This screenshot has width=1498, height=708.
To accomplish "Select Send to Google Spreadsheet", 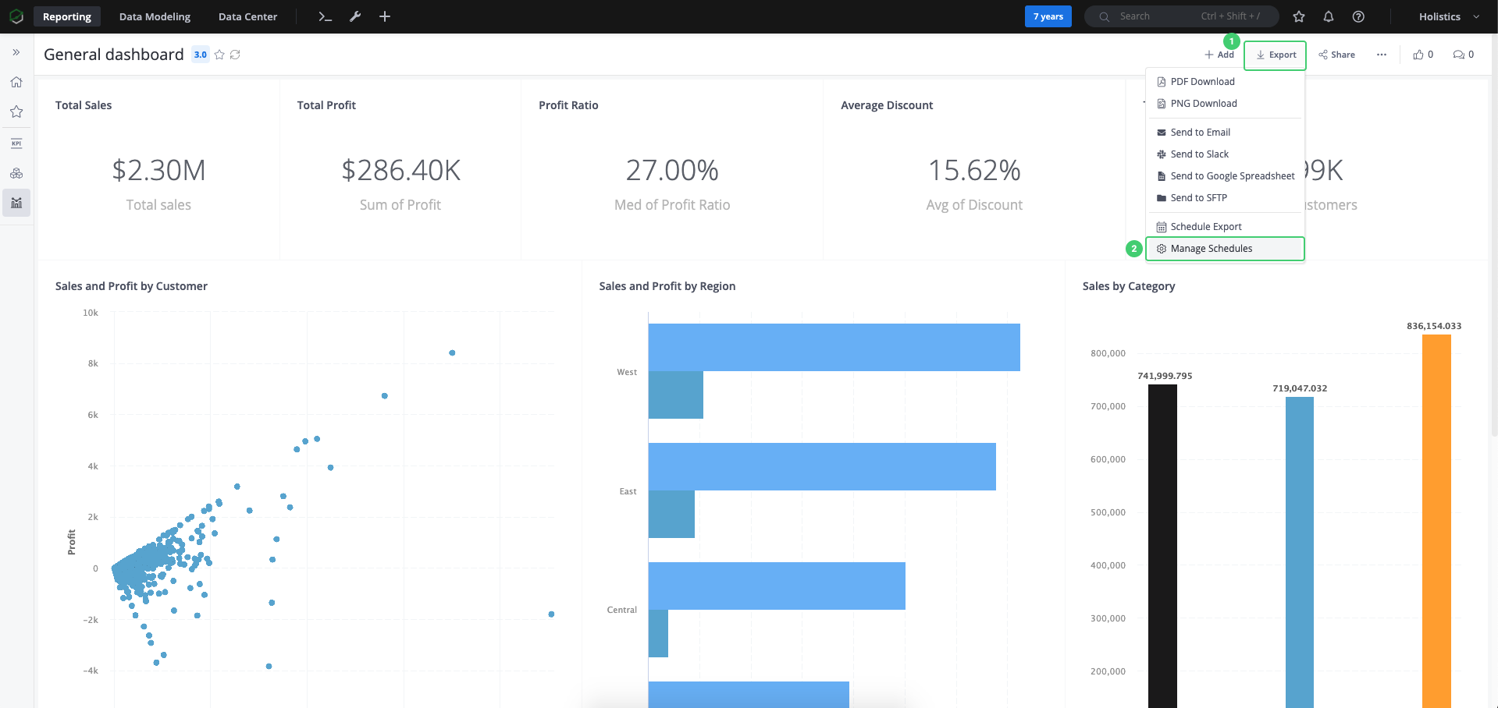I will pyautogui.click(x=1225, y=176).
